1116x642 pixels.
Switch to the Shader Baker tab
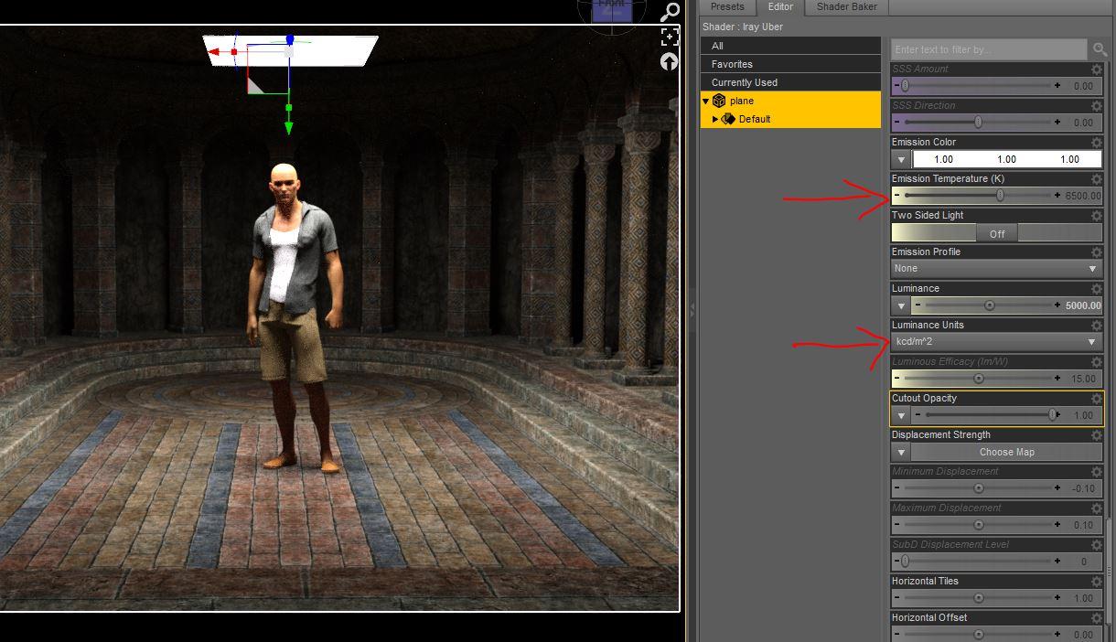coord(847,6)
